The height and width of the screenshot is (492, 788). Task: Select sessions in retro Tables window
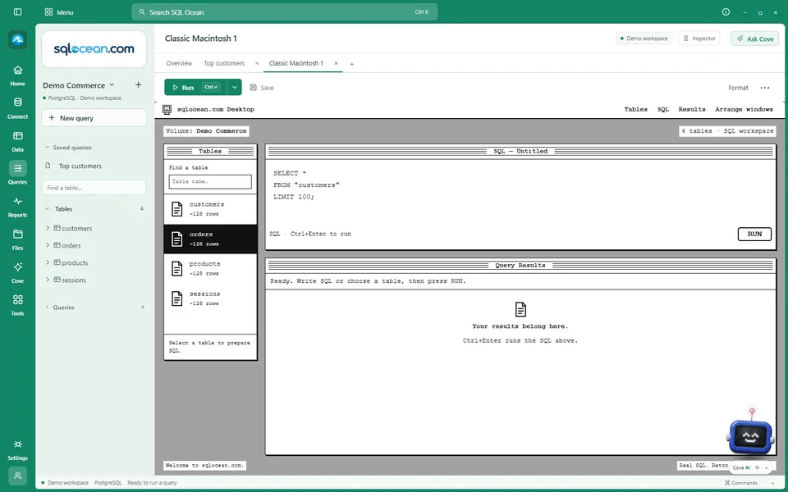210,298
